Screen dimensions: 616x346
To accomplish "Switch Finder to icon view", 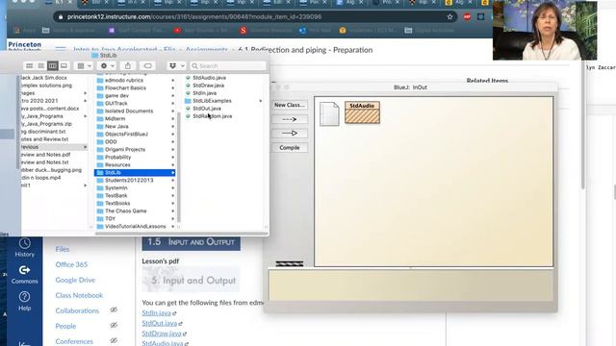I will coord(30,66).
